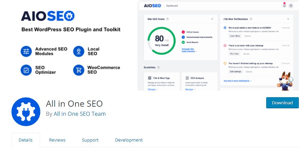Click the red Critical Issues indicator
This screenshot has width=307, height=150.
pyautogui.click(x=183, y=32)
